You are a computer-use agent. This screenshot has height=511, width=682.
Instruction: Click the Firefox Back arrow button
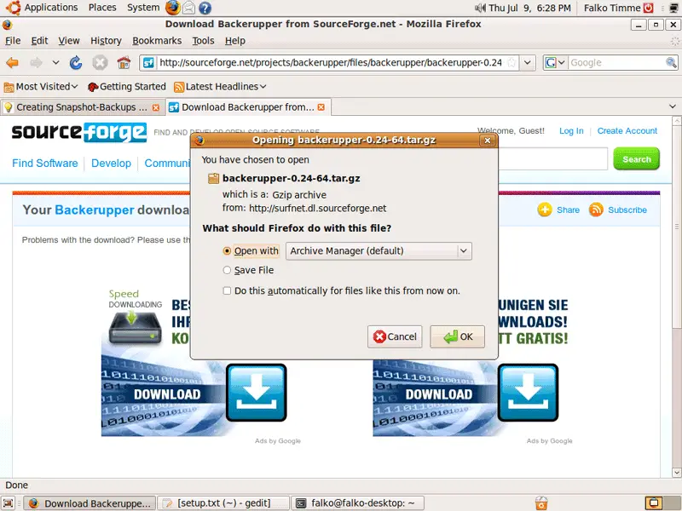(12, 63)
